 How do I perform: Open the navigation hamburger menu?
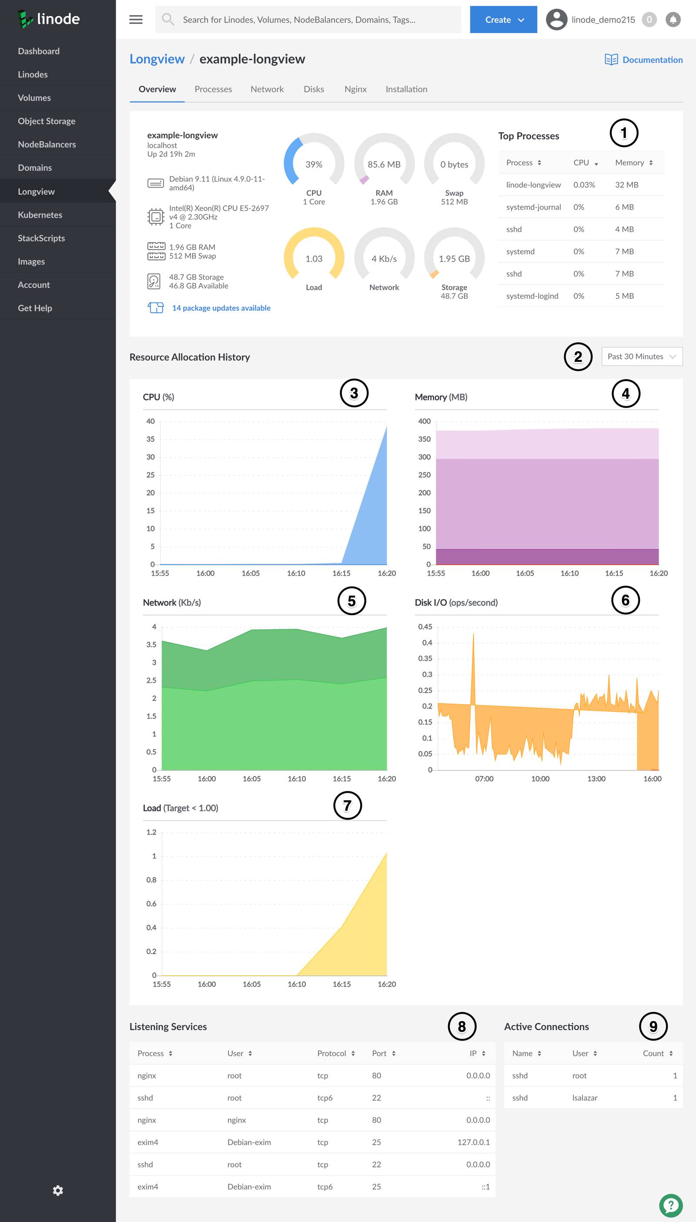tap(135, 19)
